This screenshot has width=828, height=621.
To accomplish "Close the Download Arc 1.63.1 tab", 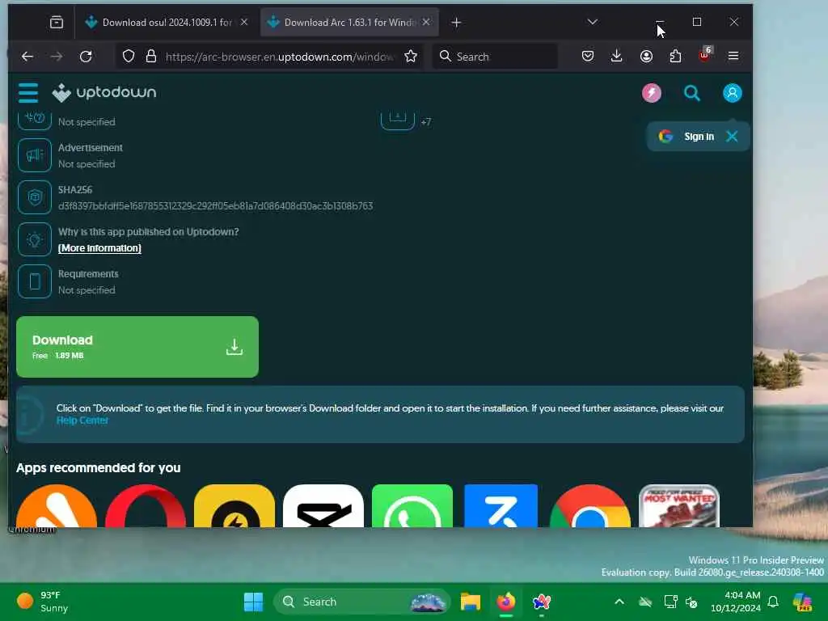I will tap(426, 22).
